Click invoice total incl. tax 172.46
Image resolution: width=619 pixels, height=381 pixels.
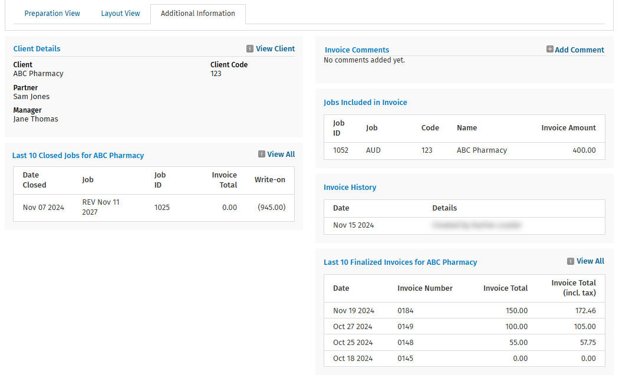pyautogui.click(x=585, y=311)
